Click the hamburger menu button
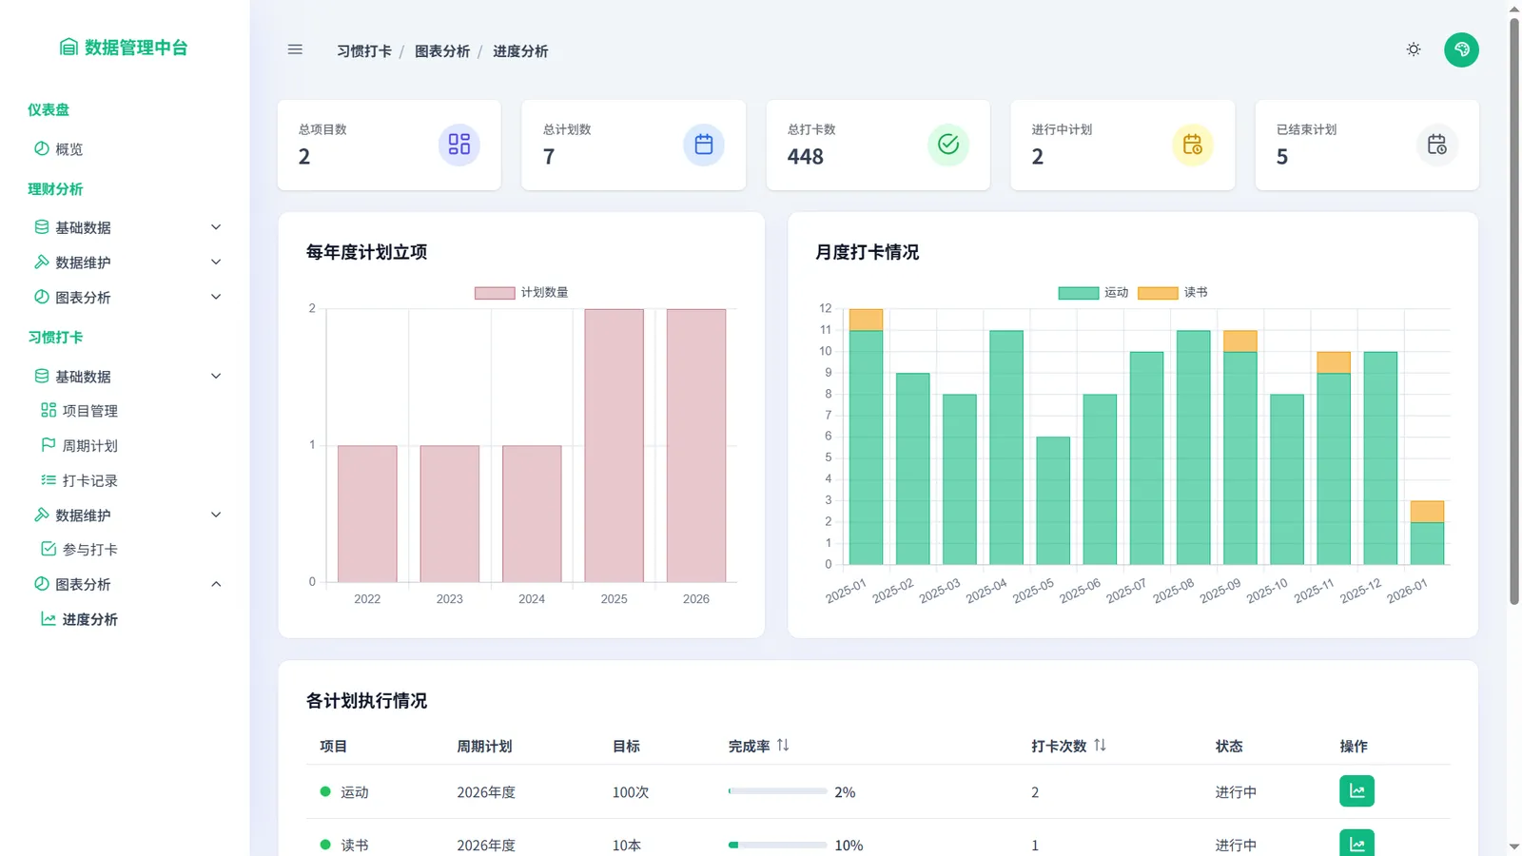Image resolution: width=1522 pixels, height=856 pixels. (295, 49)
